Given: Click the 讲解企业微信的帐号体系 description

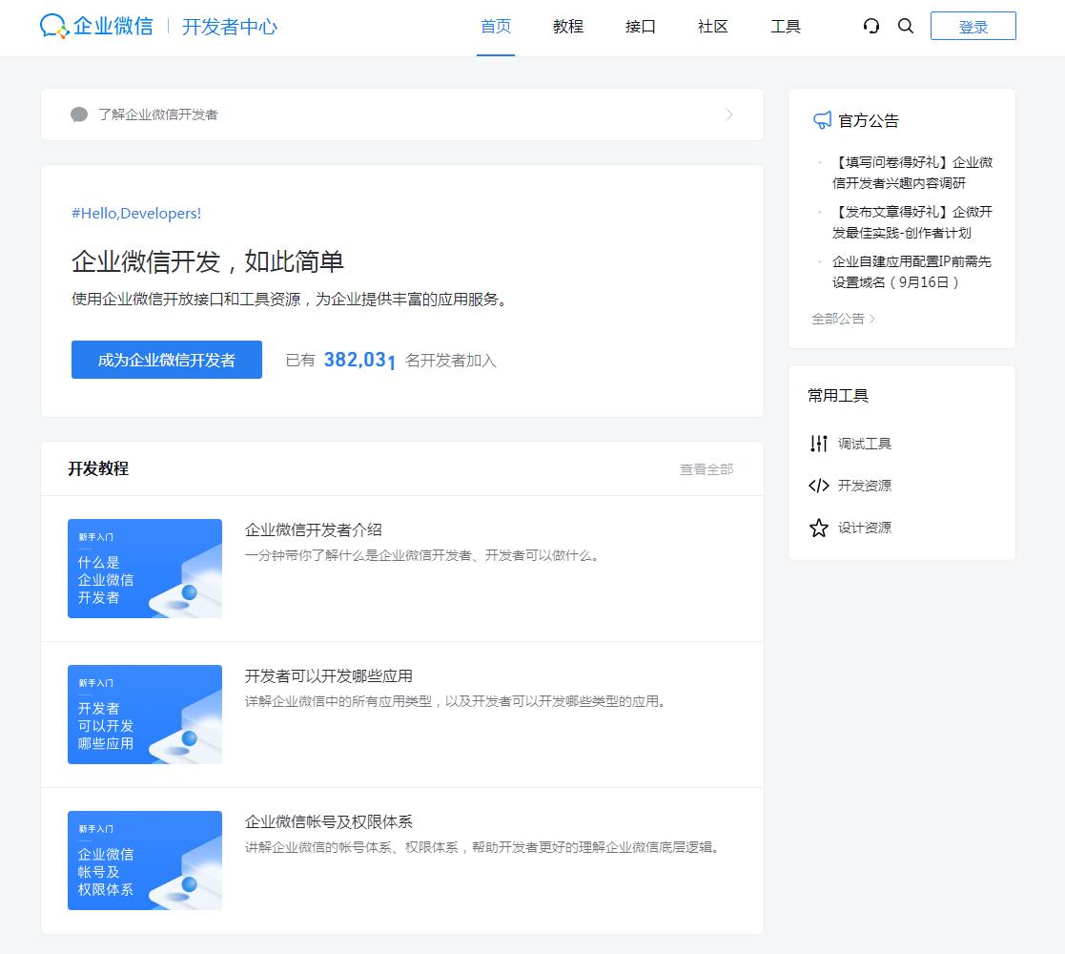Looking at the screenshot, I should (482, 847).
